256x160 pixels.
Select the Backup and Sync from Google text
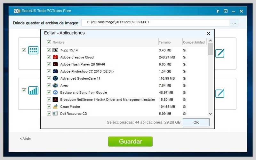[x=84, y=92]
